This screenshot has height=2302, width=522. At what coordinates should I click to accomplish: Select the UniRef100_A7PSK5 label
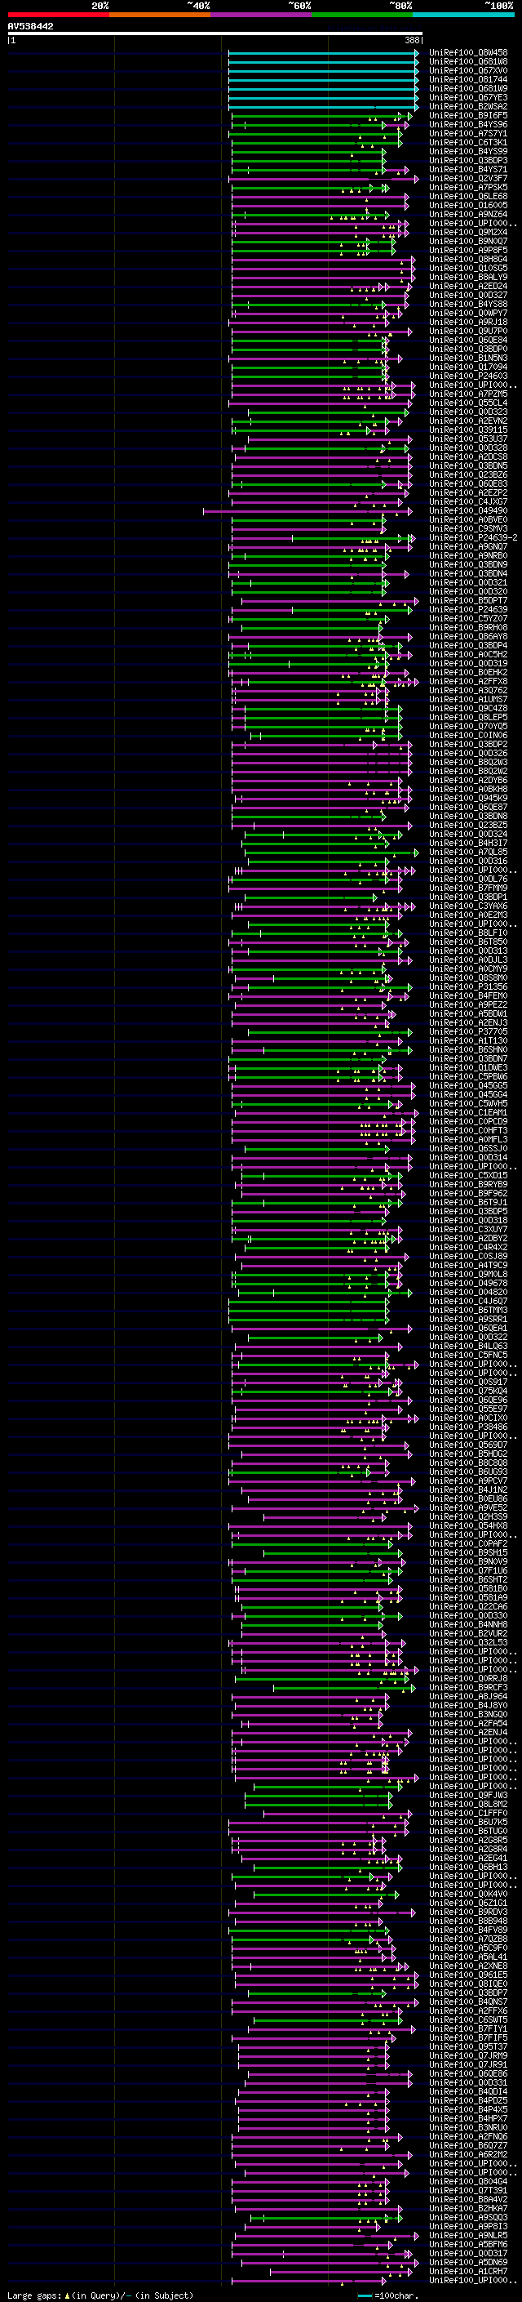[x=468, y=188]
